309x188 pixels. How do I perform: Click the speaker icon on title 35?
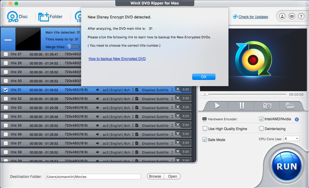click(x=97, y=126)
